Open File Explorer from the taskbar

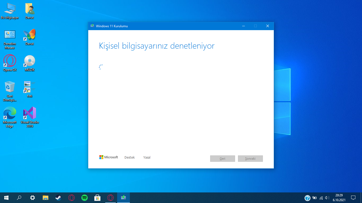point(46,198)
